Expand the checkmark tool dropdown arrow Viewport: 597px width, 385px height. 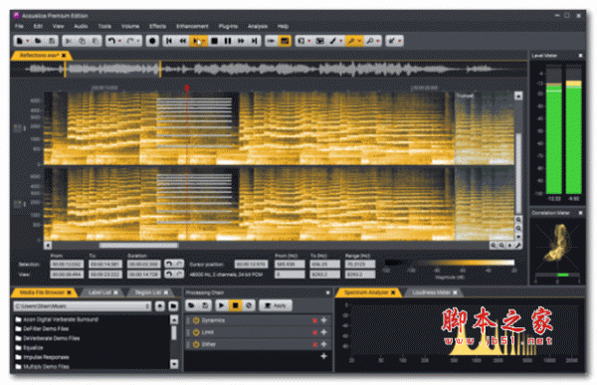pyautogui.click(x=400, y=41)
